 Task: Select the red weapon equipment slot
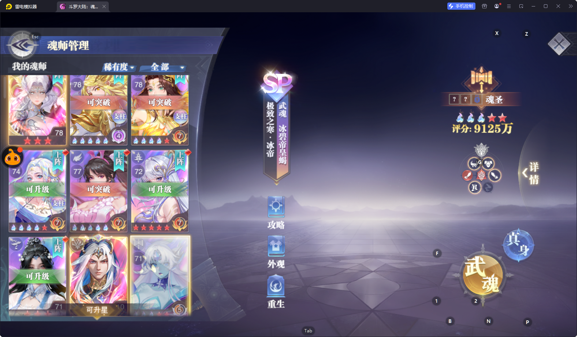coord(468,176)
